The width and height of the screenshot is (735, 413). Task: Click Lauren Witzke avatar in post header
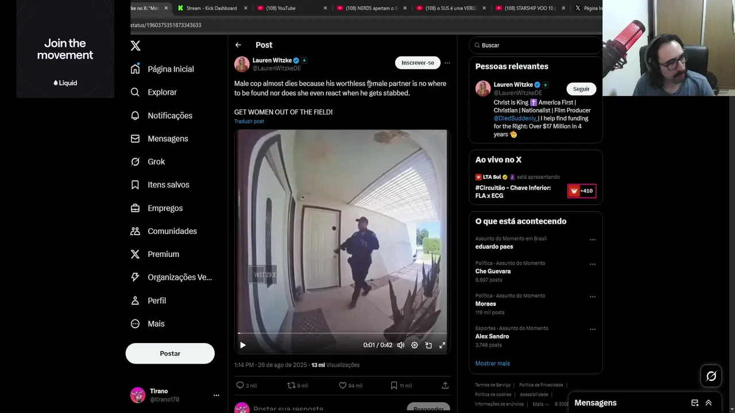click(x=242, y=64)
